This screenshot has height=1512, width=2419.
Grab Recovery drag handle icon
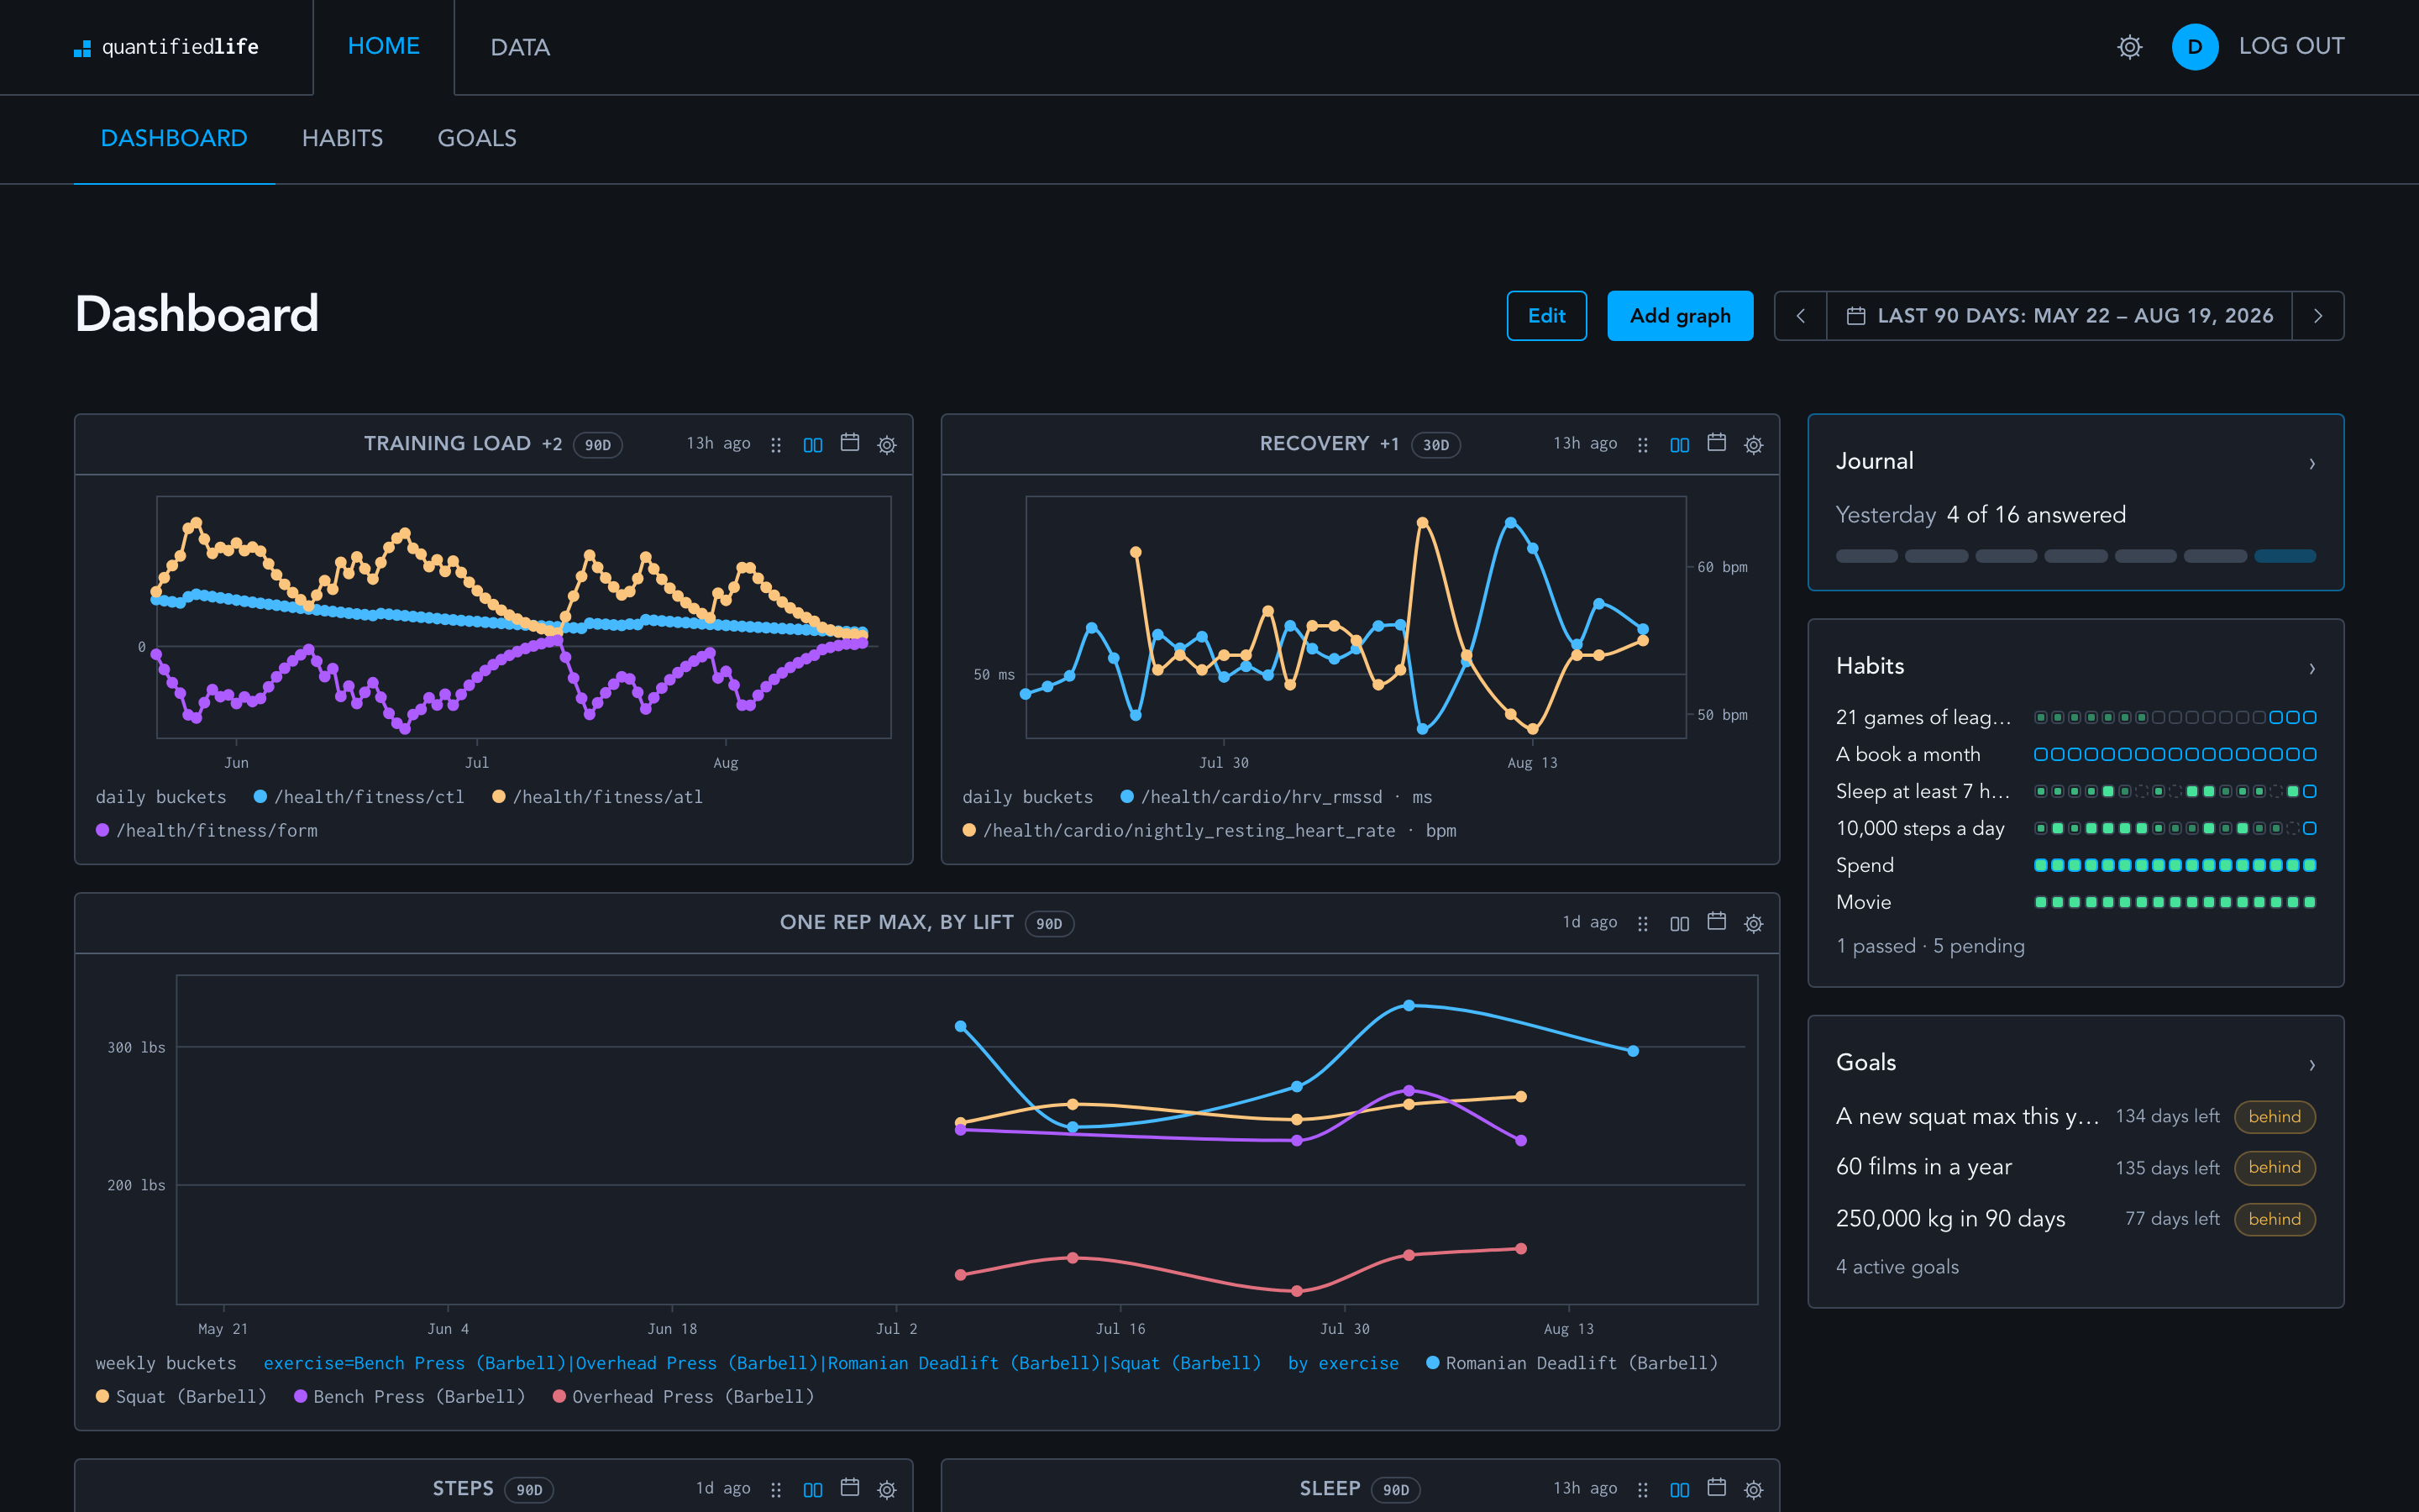point(1642,444)
